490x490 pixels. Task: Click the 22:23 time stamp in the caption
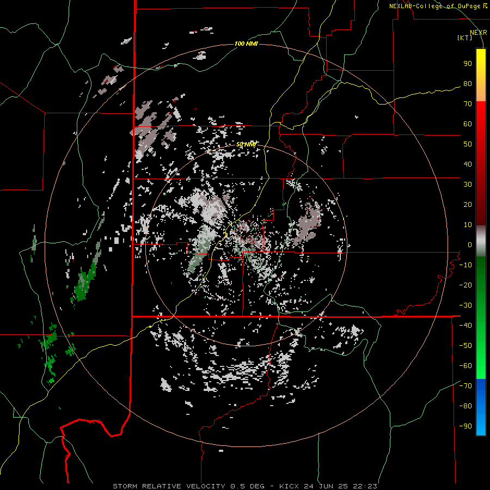[365, 486]
